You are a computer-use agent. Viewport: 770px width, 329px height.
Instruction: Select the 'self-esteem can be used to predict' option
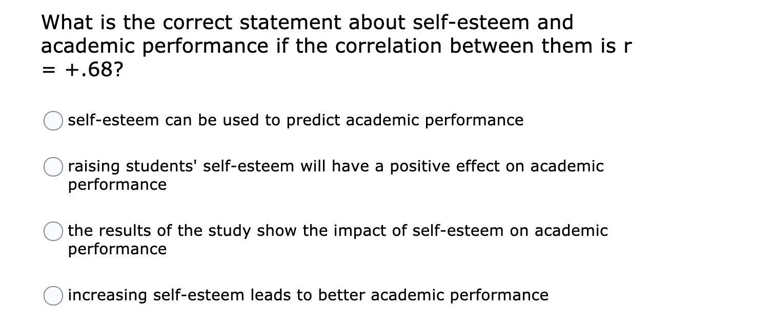click(53, 121)
